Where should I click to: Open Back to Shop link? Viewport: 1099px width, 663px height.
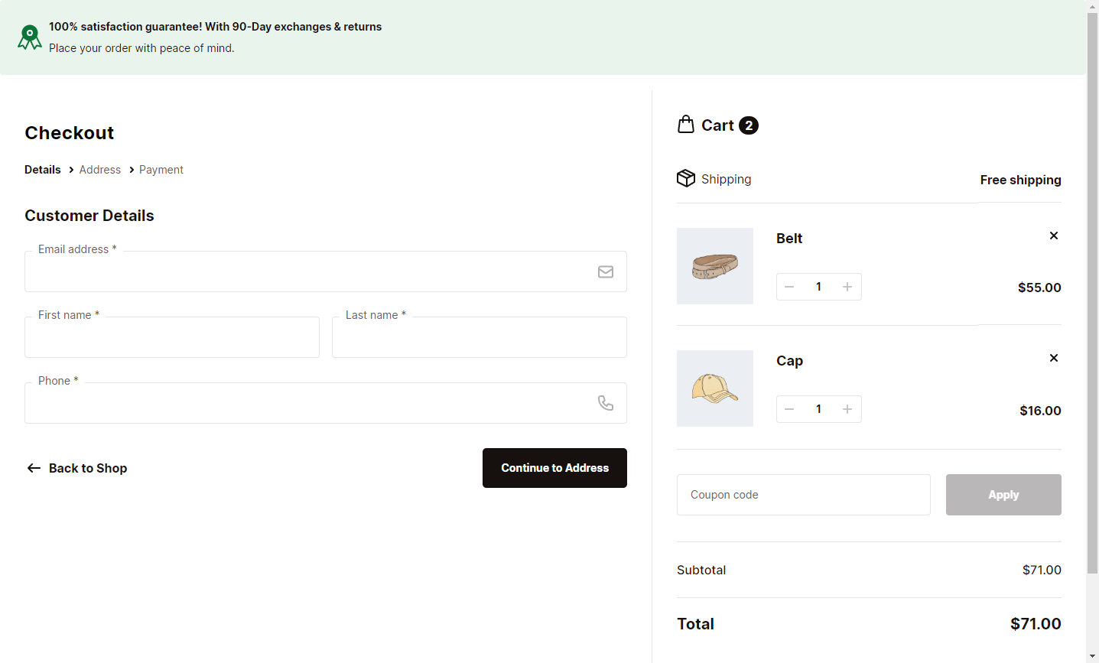pos(88,467)
